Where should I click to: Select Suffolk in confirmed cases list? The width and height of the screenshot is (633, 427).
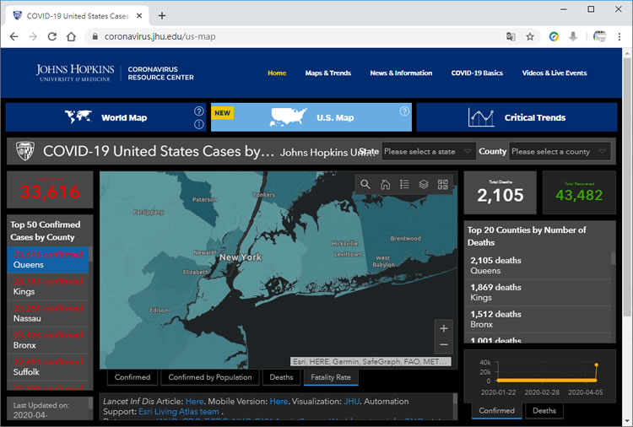point(47,367)
